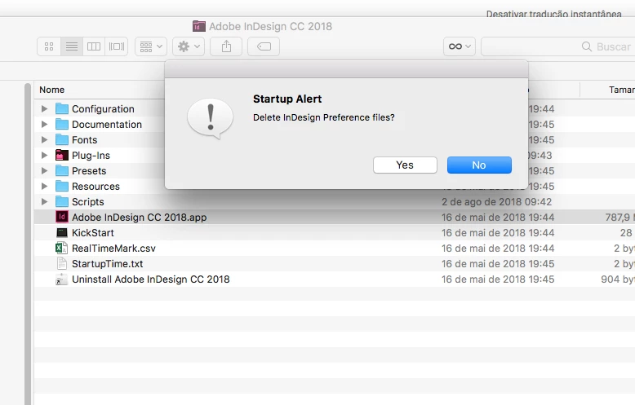Expand the Fonts folder

(45, 140)
